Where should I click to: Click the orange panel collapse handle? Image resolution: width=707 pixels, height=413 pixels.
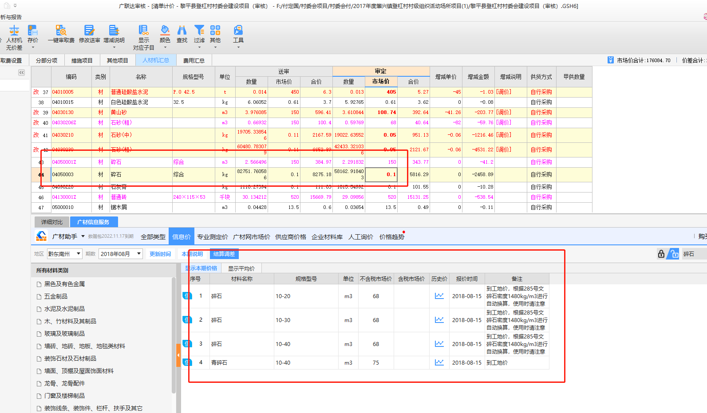pos(178,355)
